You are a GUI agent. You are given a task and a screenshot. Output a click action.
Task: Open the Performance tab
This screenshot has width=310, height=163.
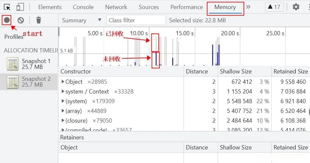click(187, 7)
